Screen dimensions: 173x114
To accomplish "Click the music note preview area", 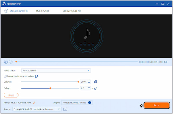I will click(86, 36).
